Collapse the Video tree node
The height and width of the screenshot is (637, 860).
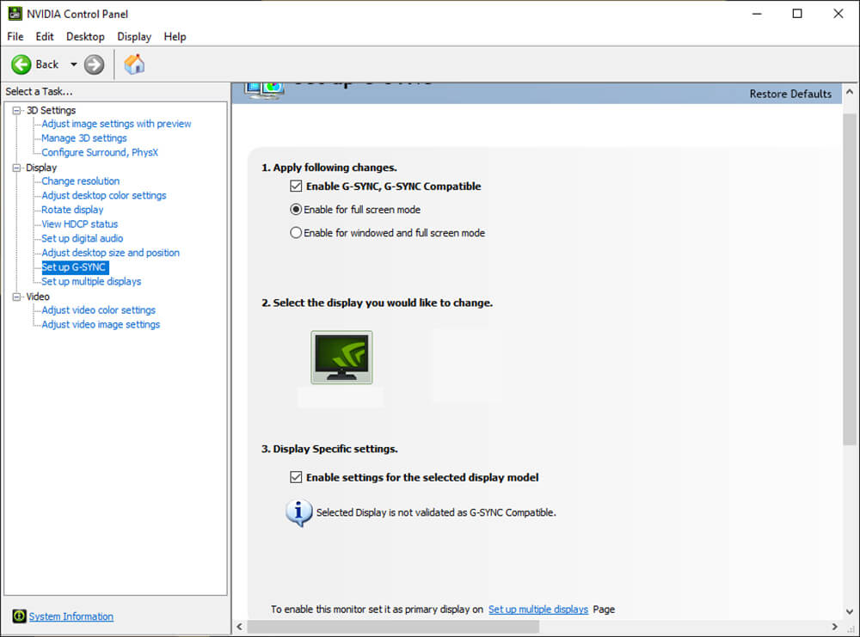coord(16,297)
